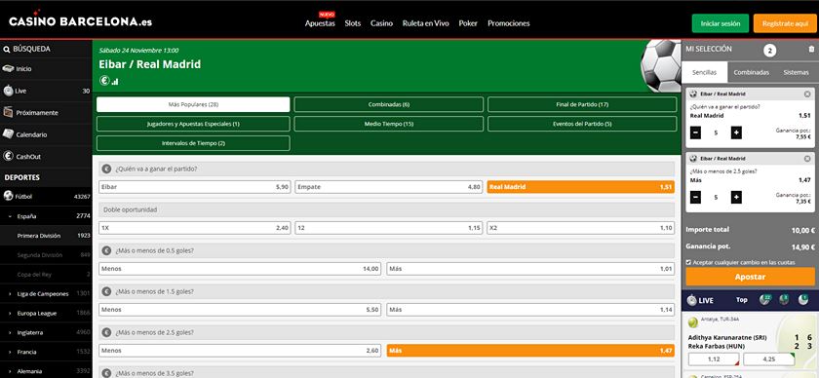Click the Fútbol soccer ball icon
This screenshot has width=819, height=378.
click(8, 197)
